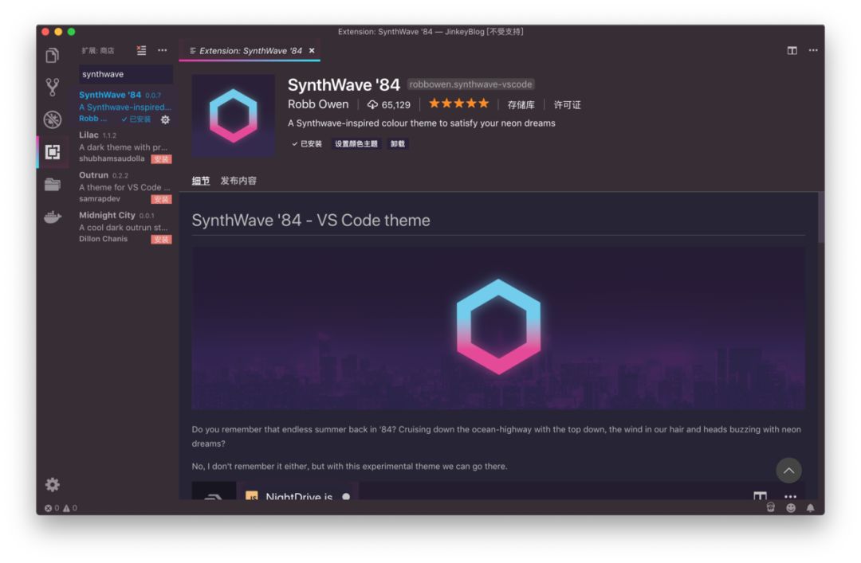Install the Lilac extension

point(161,159)
